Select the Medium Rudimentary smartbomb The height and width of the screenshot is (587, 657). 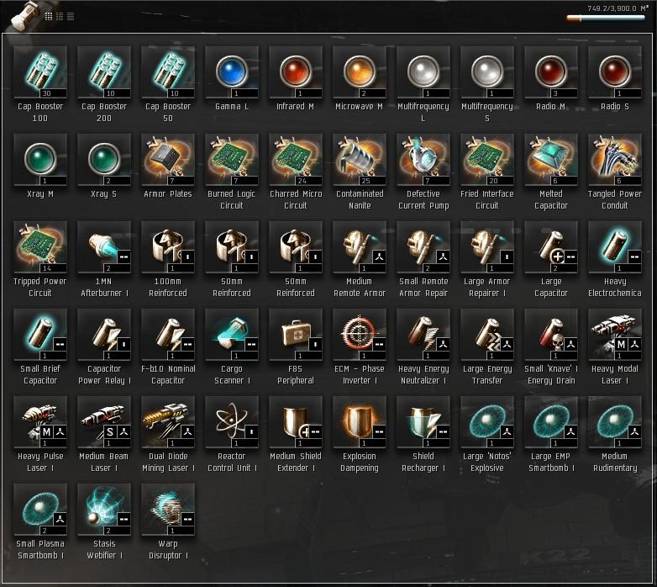click(x=615, y=422)
